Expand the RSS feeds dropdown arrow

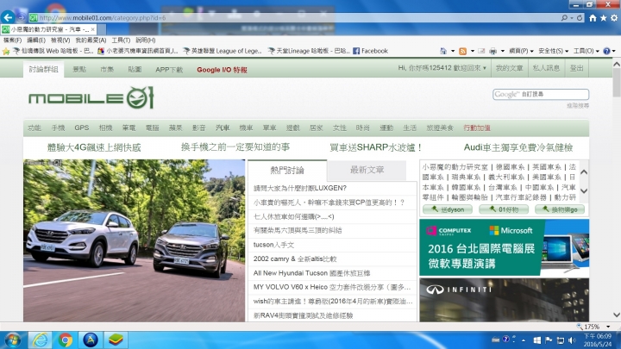click(473, 51)
